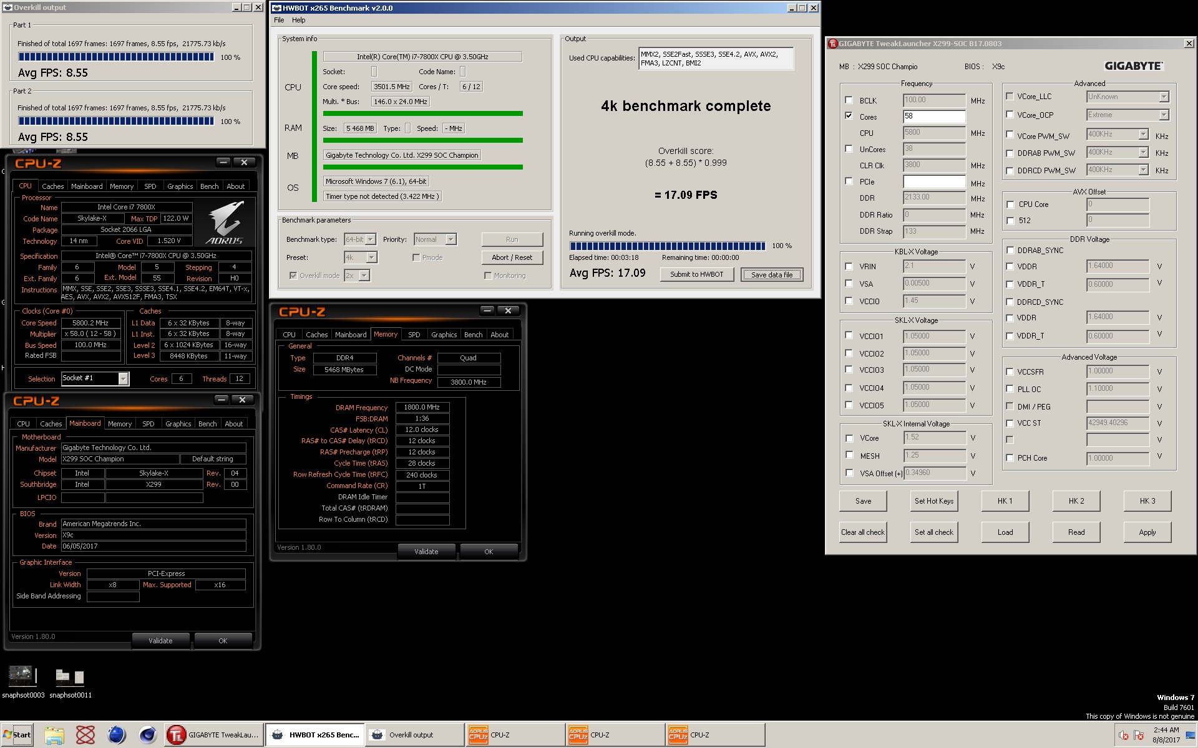Tick the AVX Offset CPU Core checkbox
Screen dimensions: 1198x748
[1010, 204]
